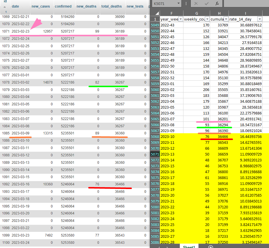Image resolution: width=269 pixels, height=248 pixels.
Task: Select the Excel cell containing 16.44393736
Action: pyautogui.click(x=246, y=137)
